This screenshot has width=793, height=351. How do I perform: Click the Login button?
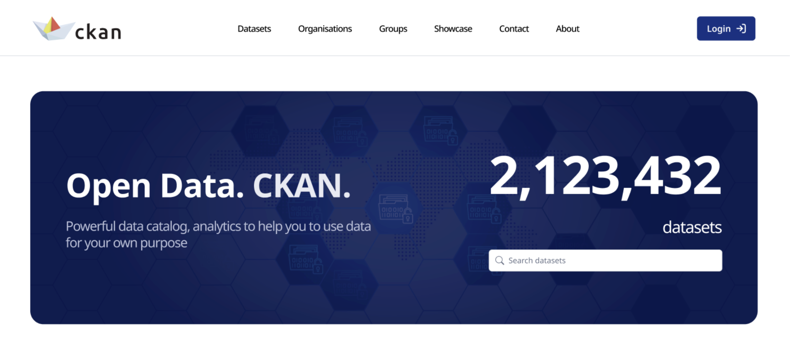[726, 28]
